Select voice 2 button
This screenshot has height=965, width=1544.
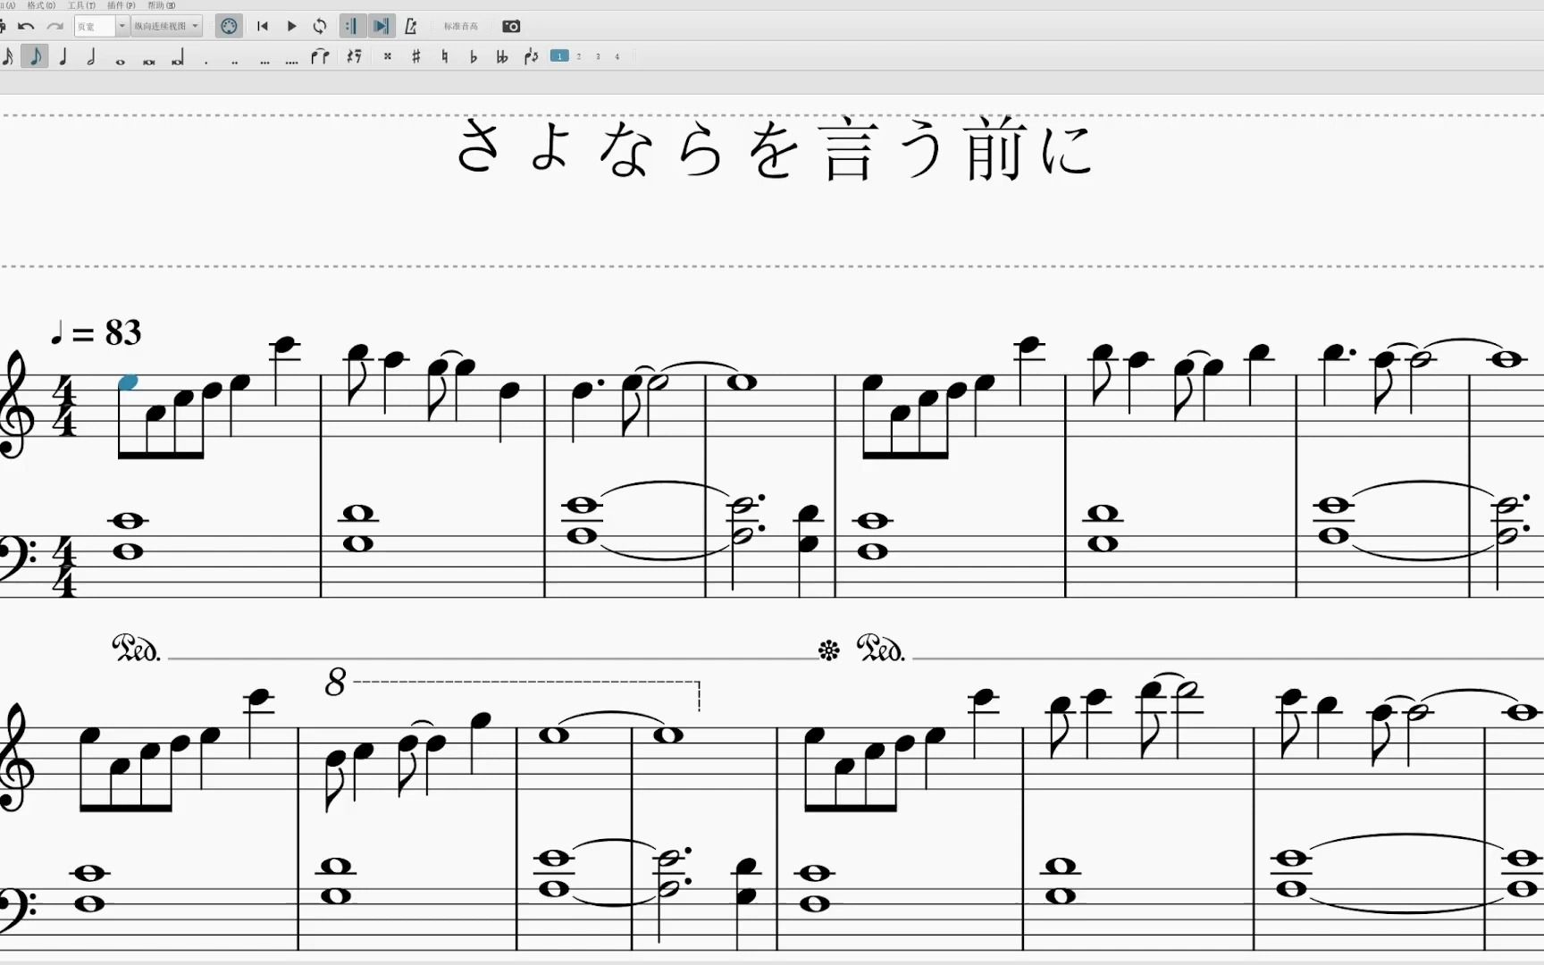click(579, 56)
